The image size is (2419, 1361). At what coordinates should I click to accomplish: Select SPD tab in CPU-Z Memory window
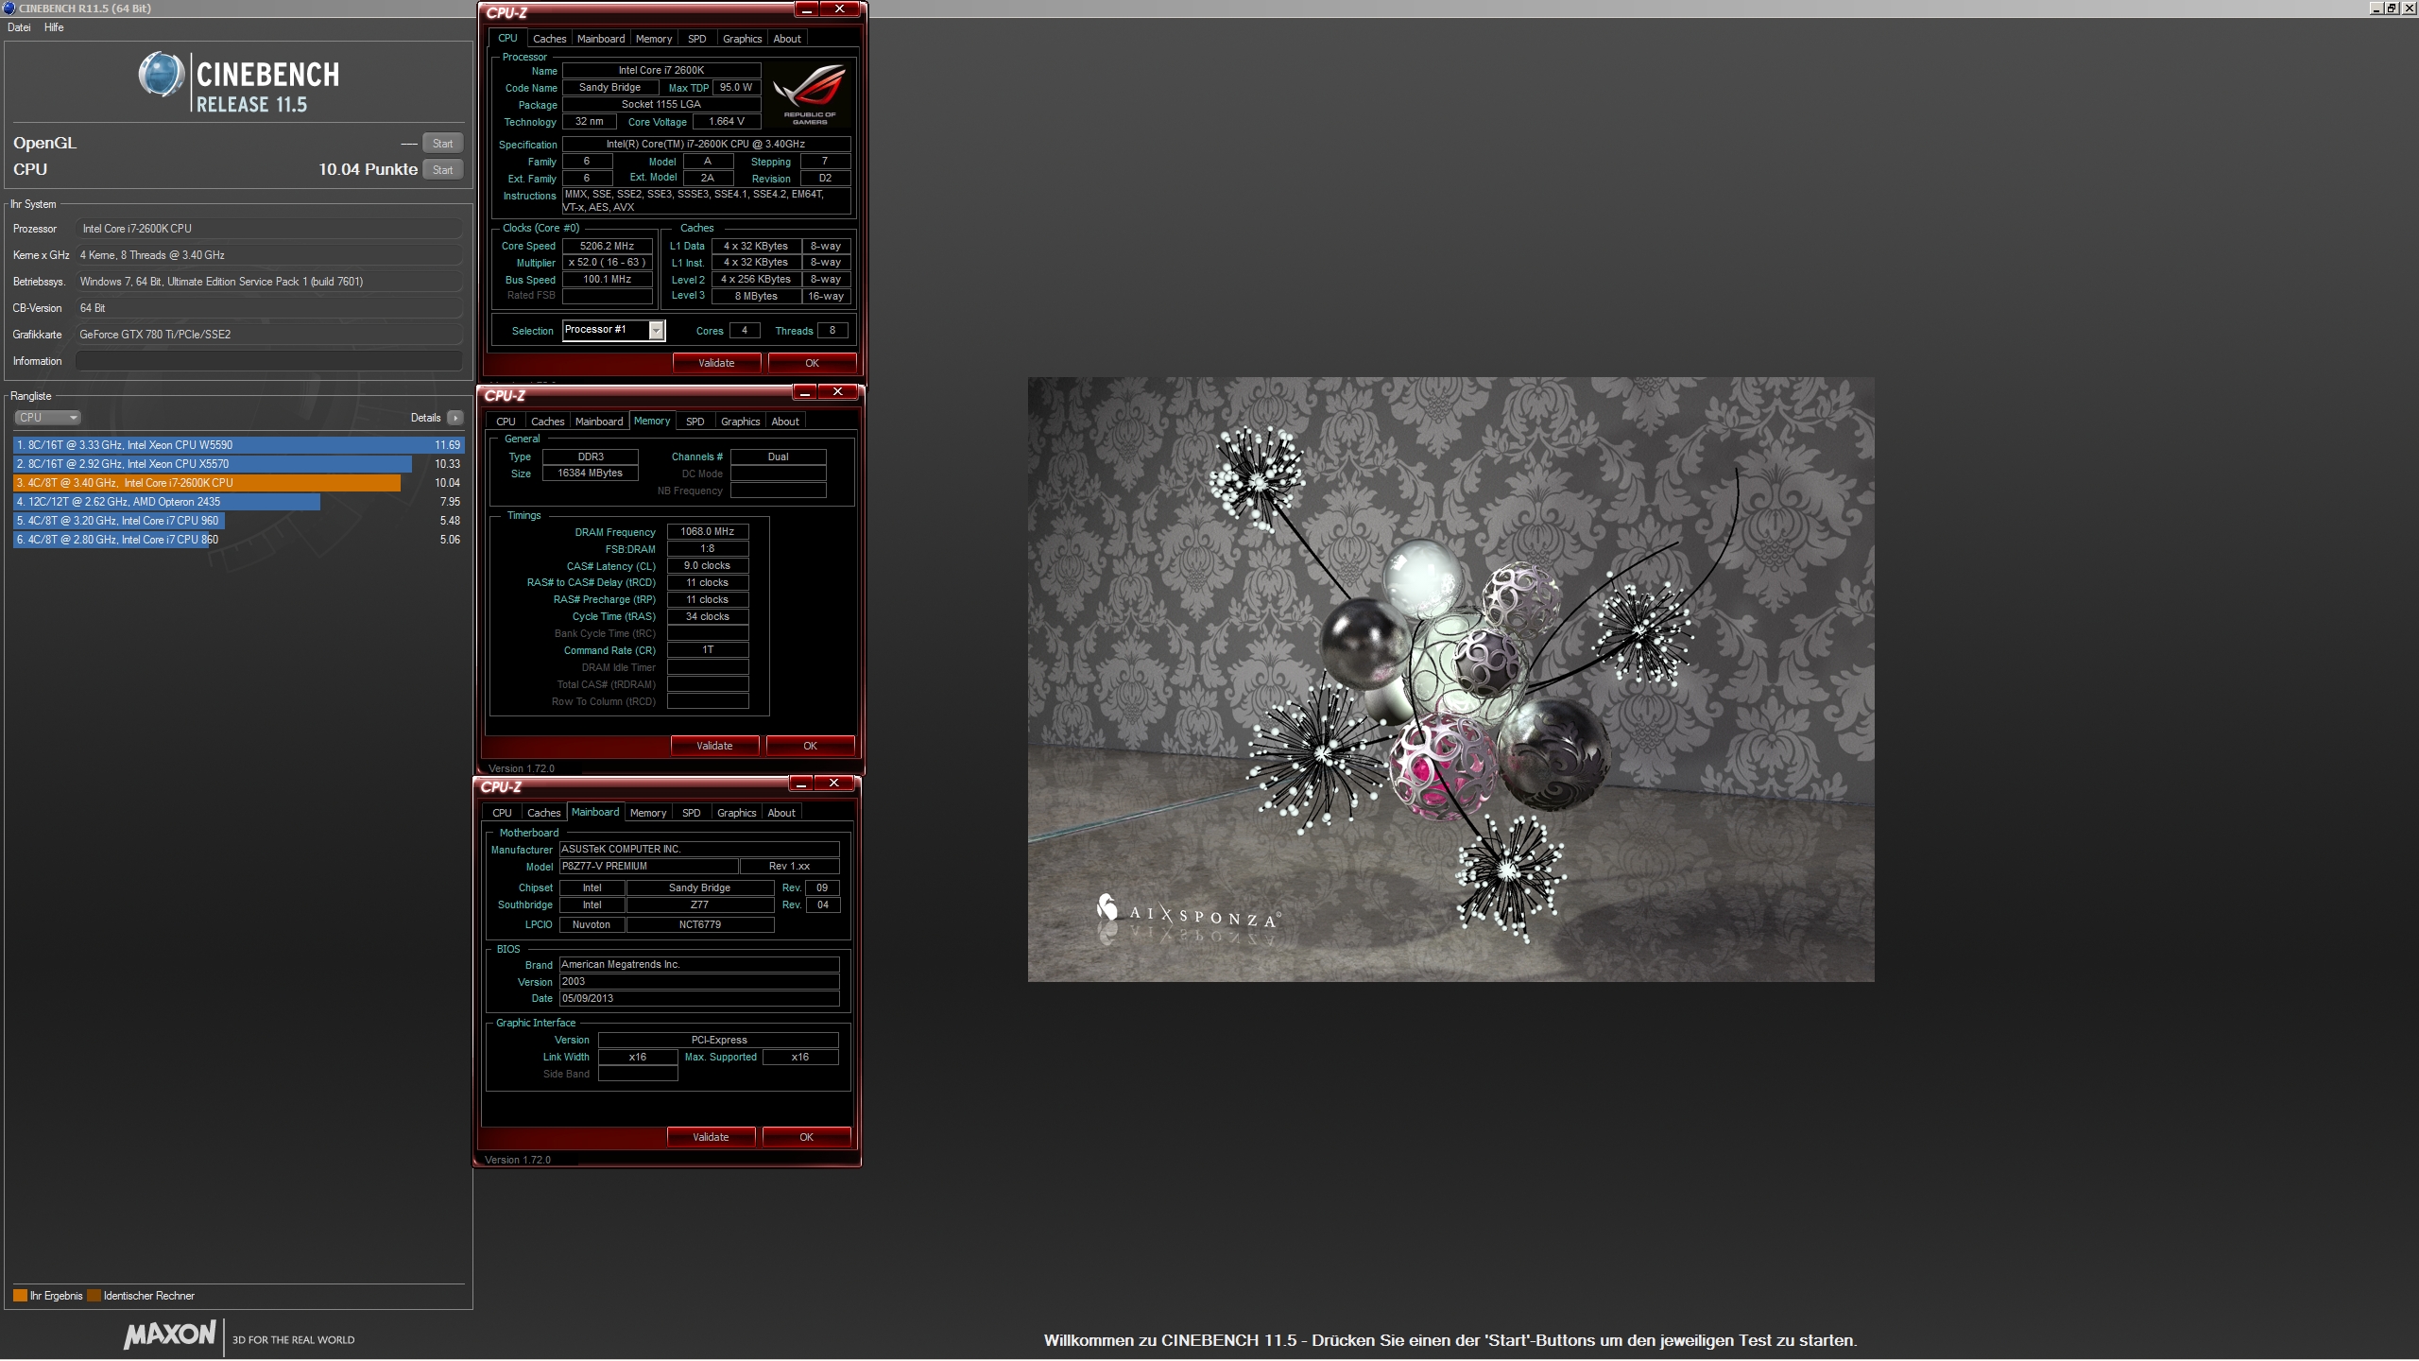(695, 422)
